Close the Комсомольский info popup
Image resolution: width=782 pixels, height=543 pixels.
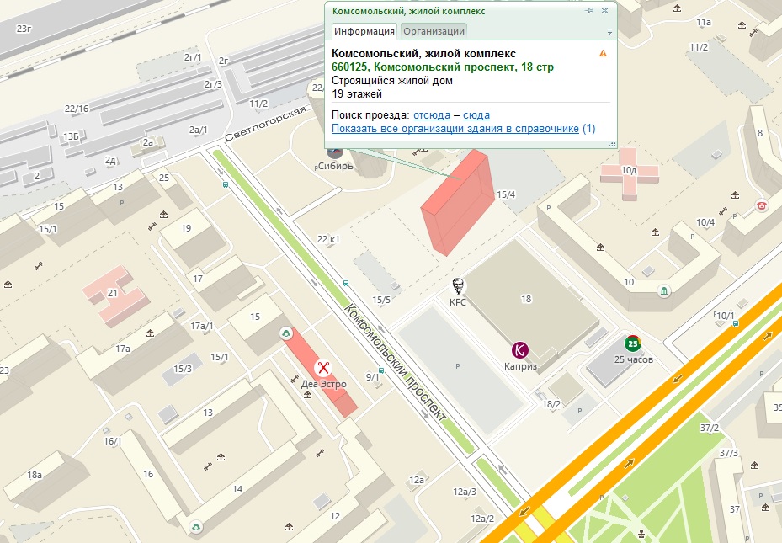[604, 11]
